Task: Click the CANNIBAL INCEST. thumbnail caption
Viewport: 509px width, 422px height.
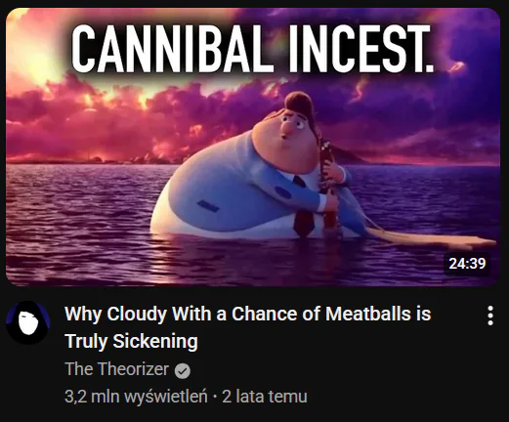Action: click(253, 49)
